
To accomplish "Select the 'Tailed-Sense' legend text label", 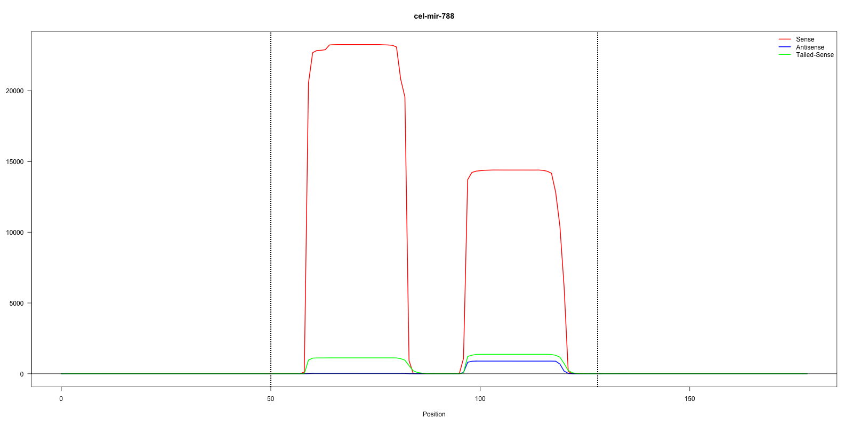I will click(x=814, y=55).
